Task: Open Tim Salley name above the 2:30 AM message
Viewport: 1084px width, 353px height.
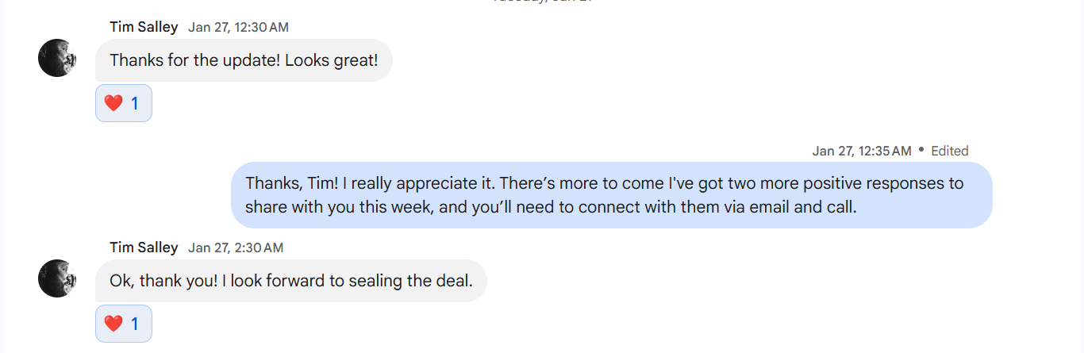Action: [144, 247]
